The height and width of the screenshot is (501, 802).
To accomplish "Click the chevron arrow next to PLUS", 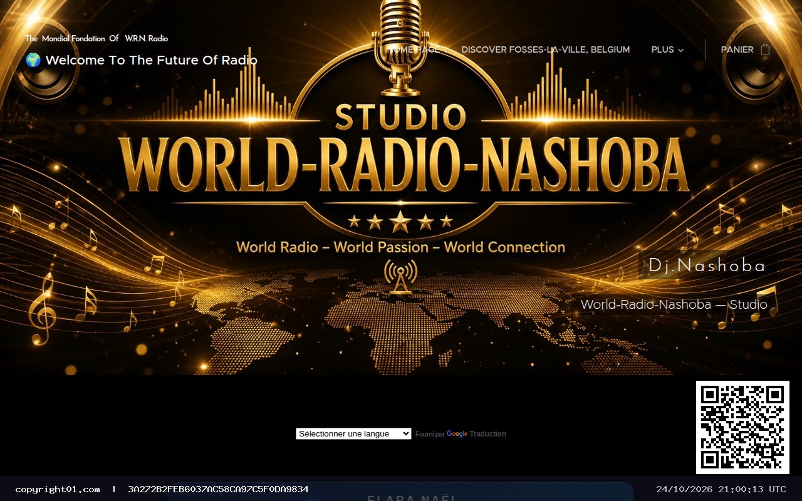I will pos(680,50).
